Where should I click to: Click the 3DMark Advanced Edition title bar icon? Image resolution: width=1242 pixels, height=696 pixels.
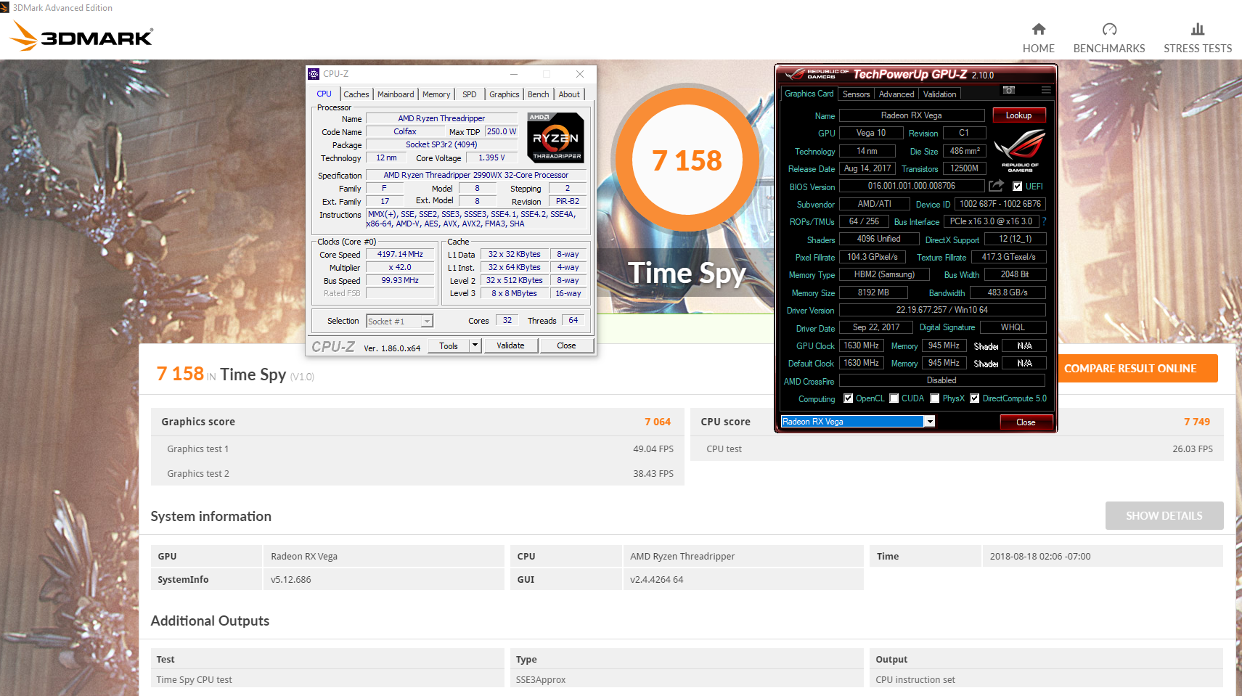tap(5, 7)
